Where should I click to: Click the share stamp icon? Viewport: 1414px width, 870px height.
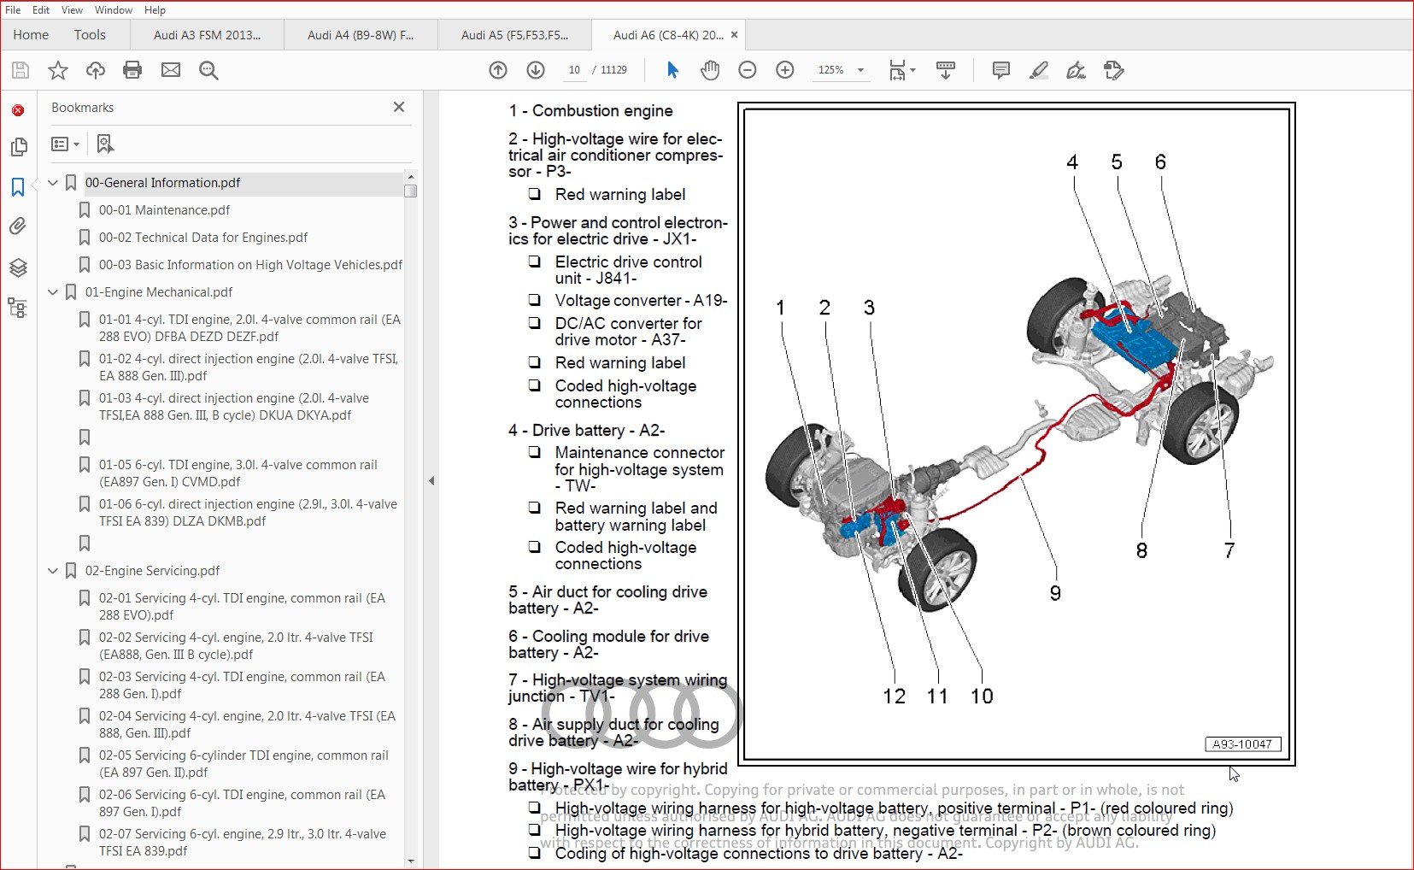tap(1113, 70)
